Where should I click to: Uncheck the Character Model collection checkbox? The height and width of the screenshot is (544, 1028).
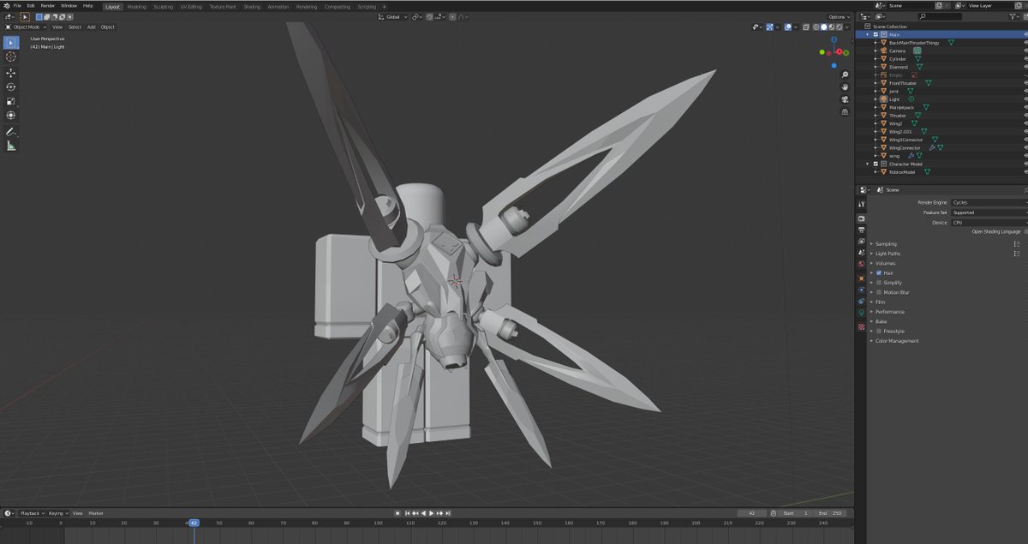[876, 164]
